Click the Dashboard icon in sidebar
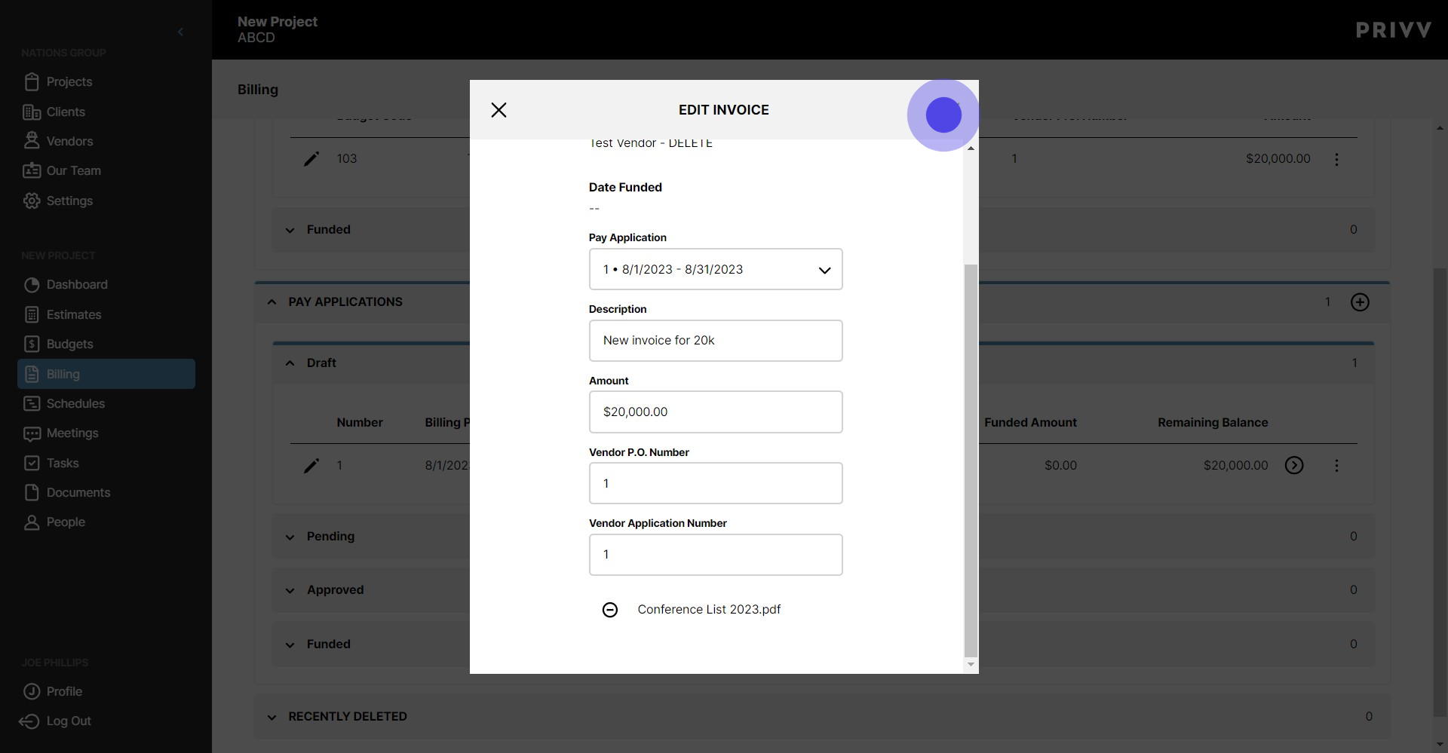1448x753 pixels. coord(32,285)
